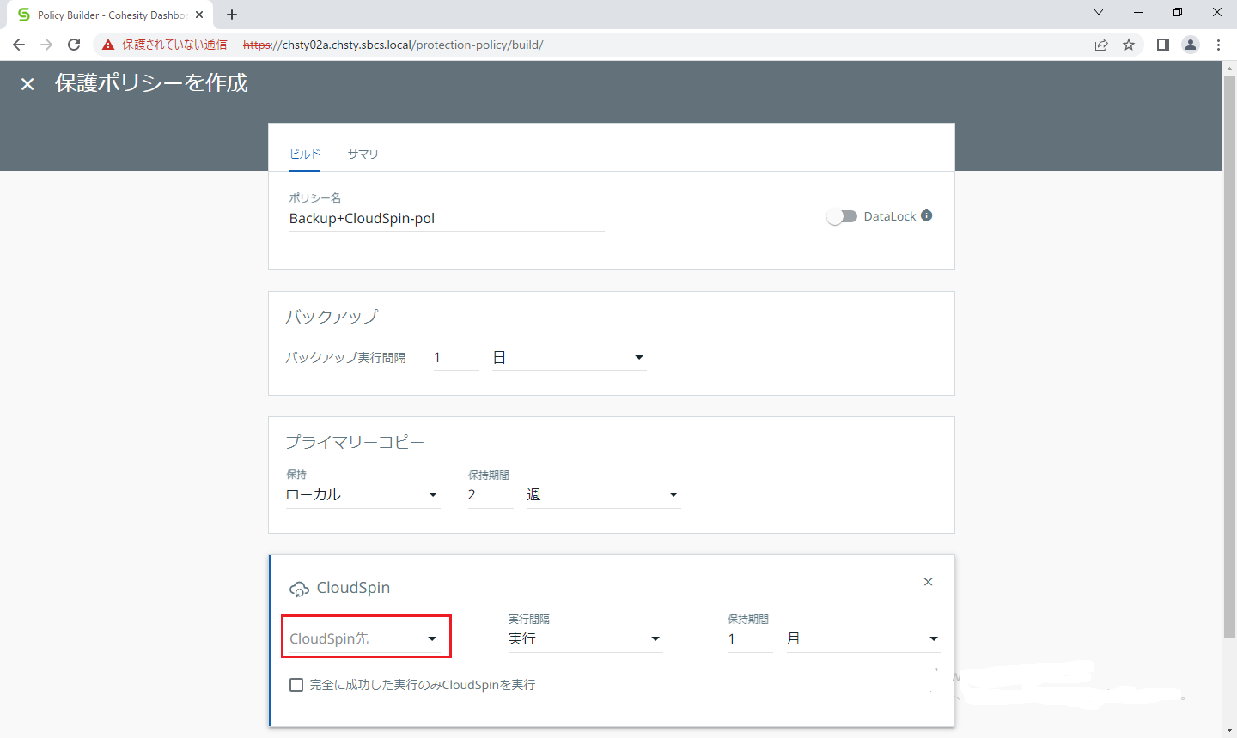Switch to the ビルド tab

[x=305, y=154]
